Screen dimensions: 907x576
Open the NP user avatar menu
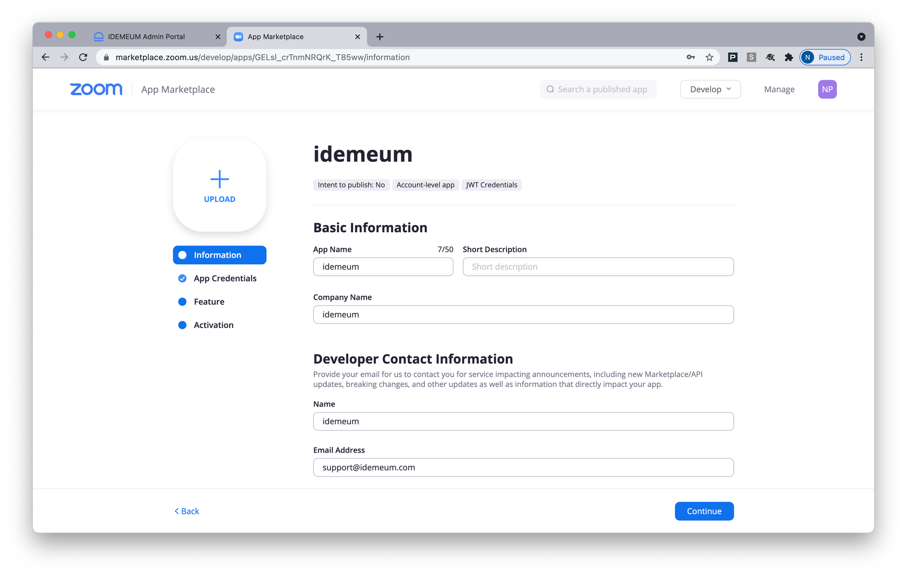pos(827,89)
